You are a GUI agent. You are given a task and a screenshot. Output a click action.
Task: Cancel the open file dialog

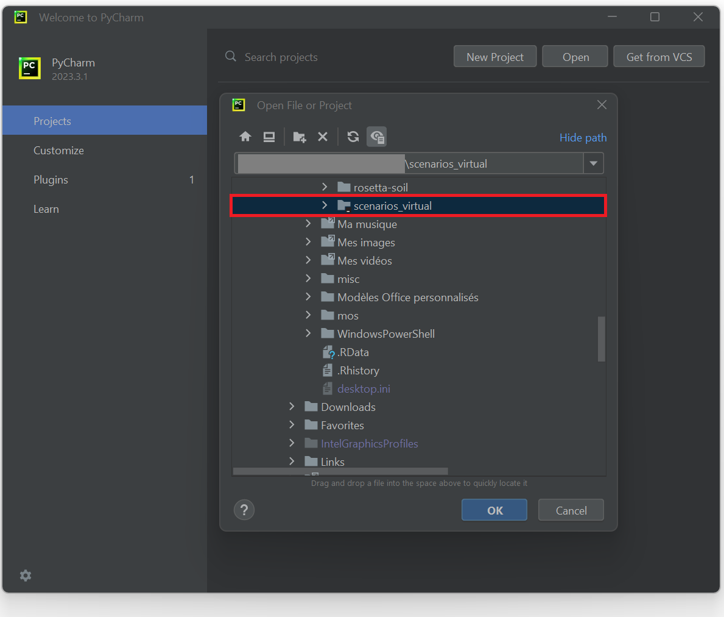click(571, 510)
